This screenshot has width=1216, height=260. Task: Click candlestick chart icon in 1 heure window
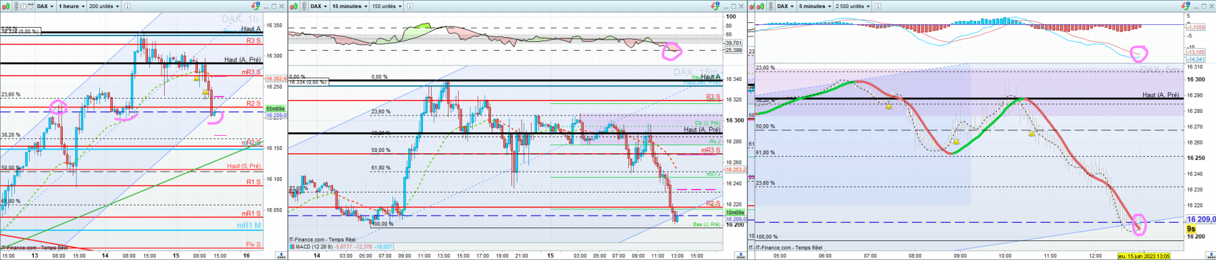tap(6, 6)
